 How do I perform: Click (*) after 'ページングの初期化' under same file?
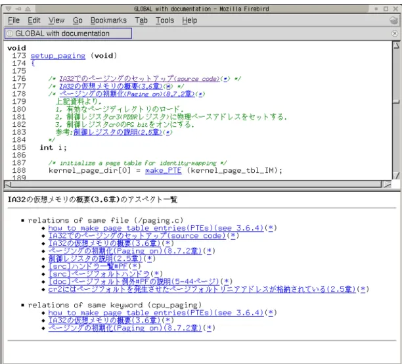pos(209,251)
